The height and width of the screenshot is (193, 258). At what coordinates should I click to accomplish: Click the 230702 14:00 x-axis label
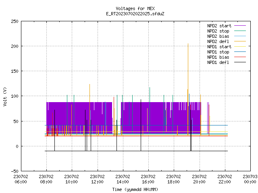(x=123, y=179)
